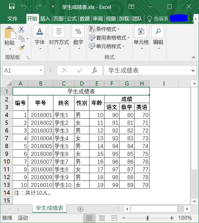
Task: Open the 团队 ribbon tab
Action: tap(137, 19)
